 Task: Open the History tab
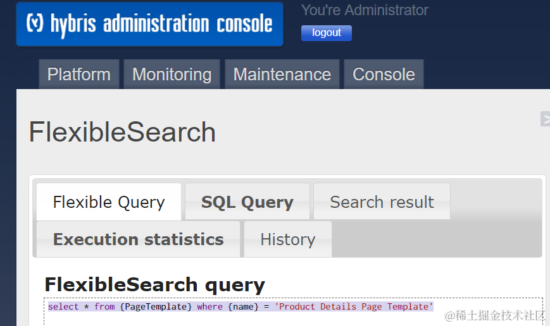point(288,239)
